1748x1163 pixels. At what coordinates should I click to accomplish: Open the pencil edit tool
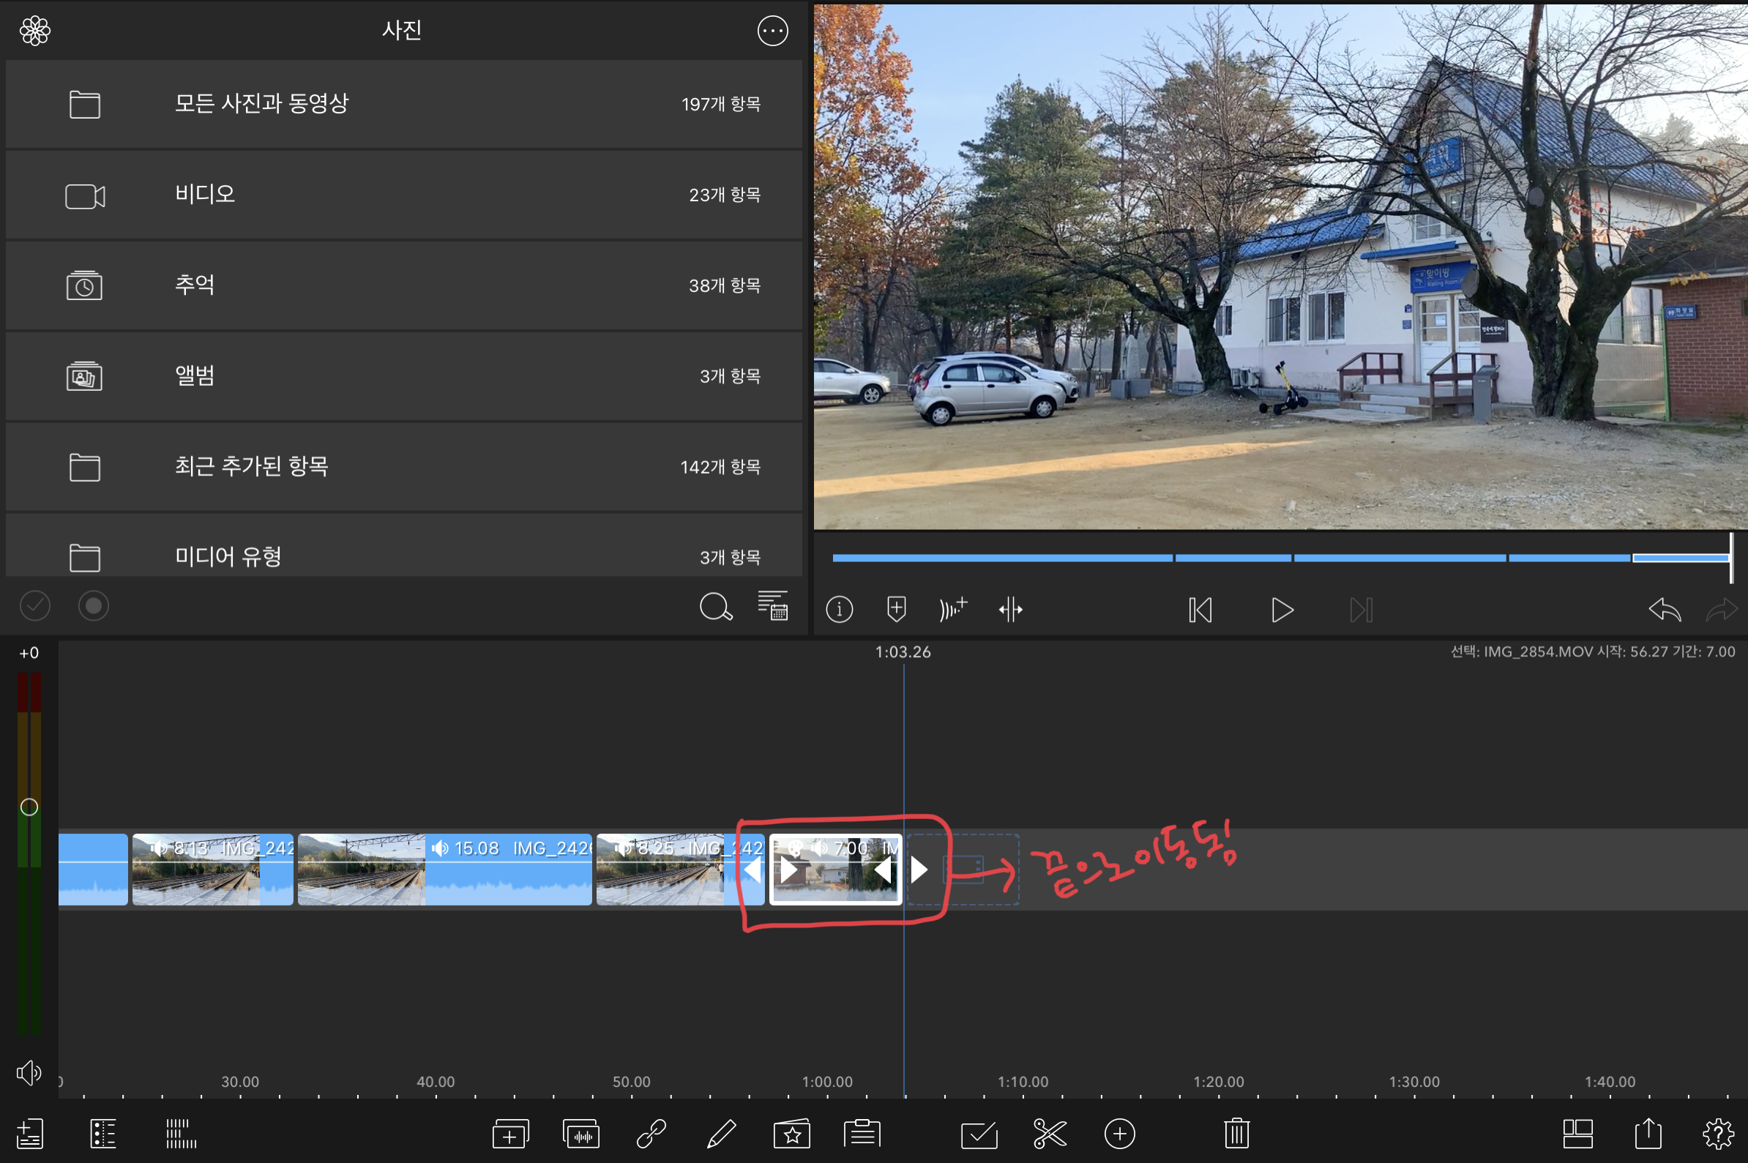[721, 1133]
